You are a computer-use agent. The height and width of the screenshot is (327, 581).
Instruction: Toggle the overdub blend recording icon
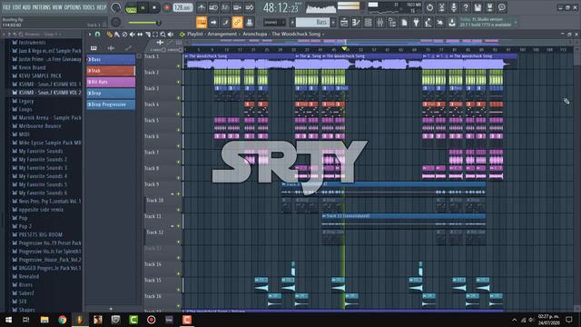click(237, 7)
